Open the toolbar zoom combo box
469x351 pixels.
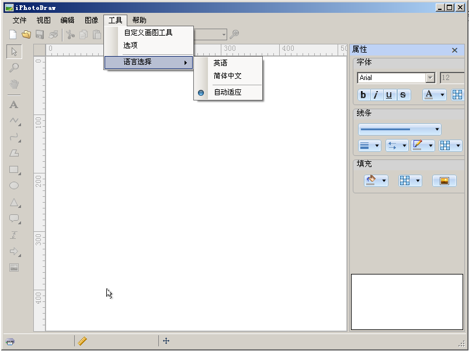pos(224,34)
